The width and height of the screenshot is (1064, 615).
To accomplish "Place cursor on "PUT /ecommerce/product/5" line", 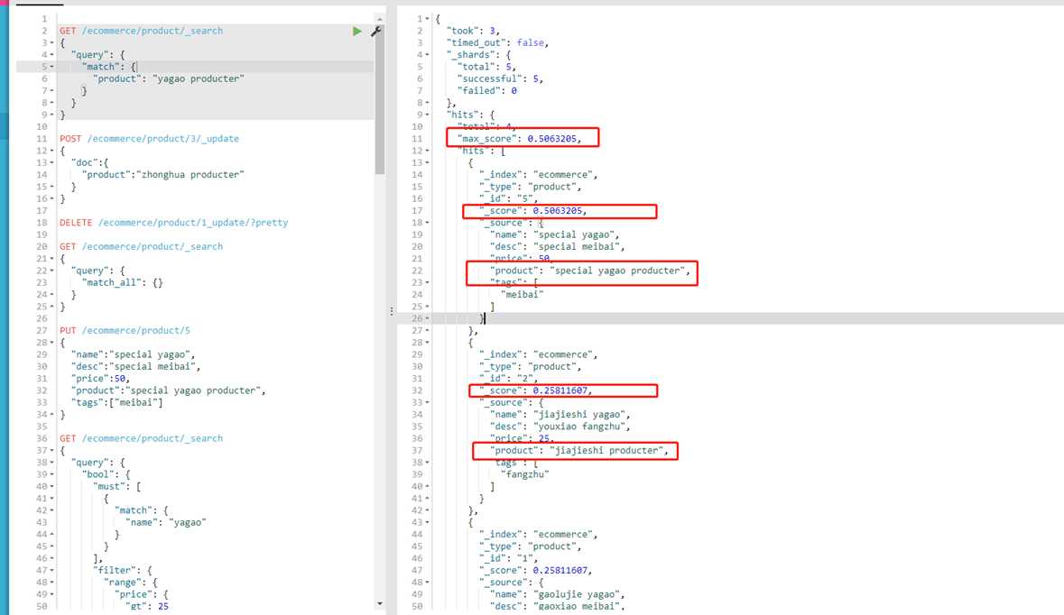I will pyautogui.click(x=125, y=331).
